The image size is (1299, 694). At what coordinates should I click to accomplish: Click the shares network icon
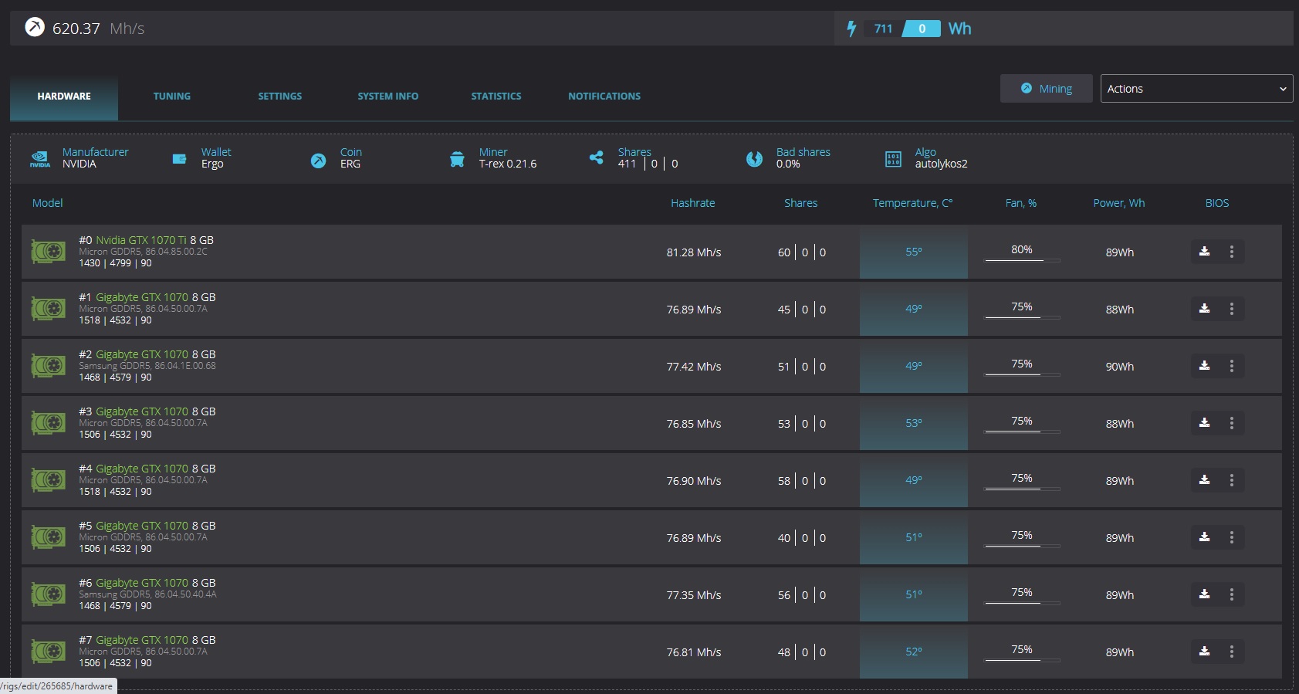(x=596, y=158)
